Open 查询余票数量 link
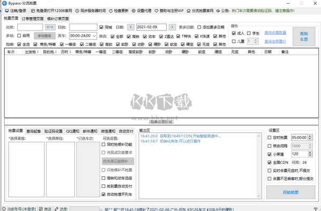This screenshot has height=211, width=321. [x=276, y=33]
